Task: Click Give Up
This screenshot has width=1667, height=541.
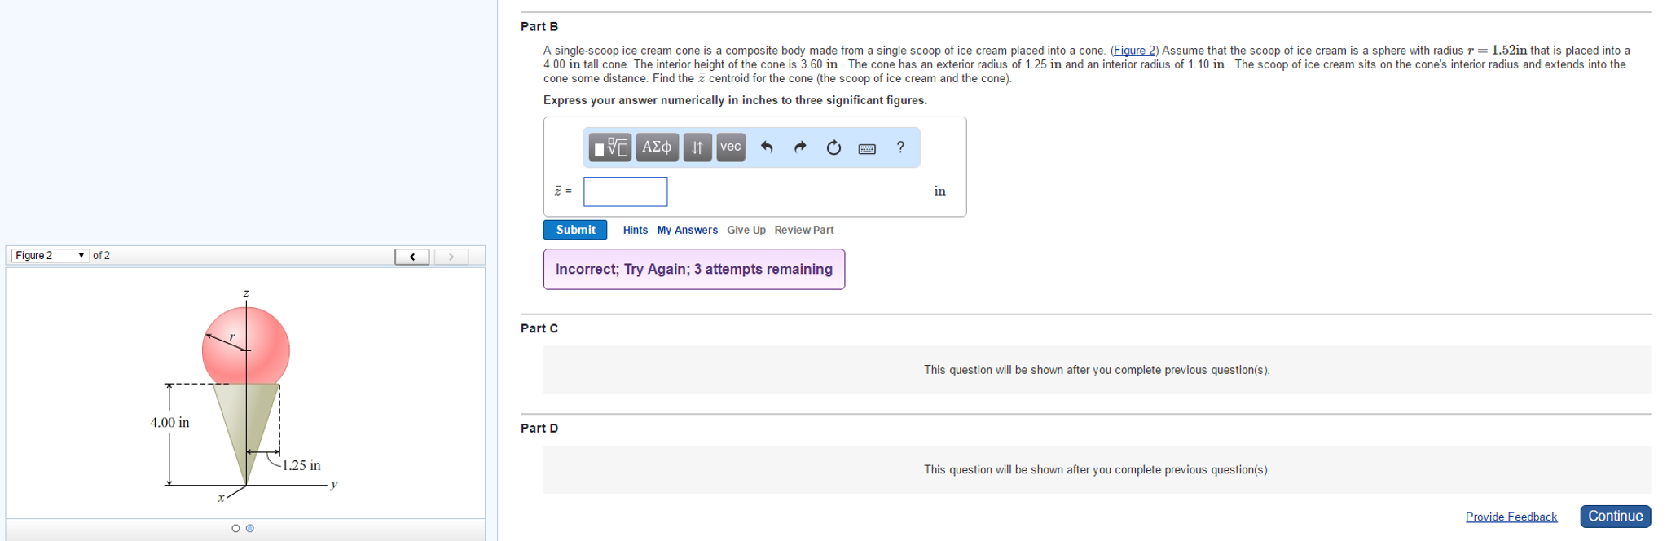Action: pyautogui.click(x=746, y=230)
